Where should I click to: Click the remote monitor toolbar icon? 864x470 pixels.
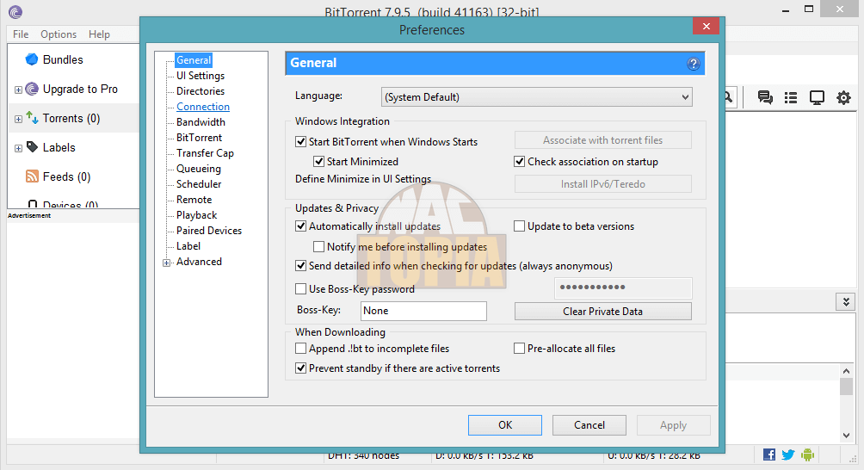(817, 97)
